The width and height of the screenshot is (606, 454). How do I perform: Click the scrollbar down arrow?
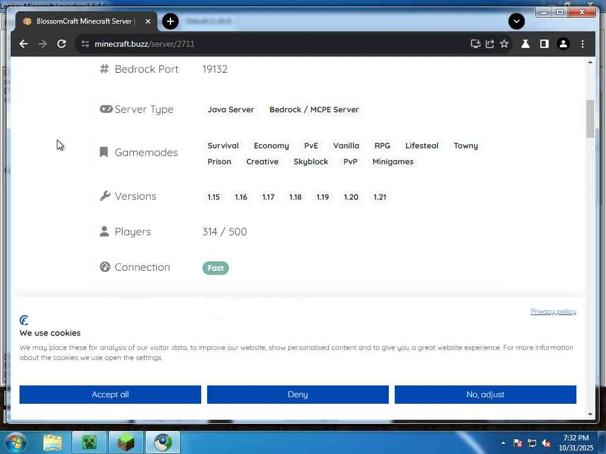(590, 414)
